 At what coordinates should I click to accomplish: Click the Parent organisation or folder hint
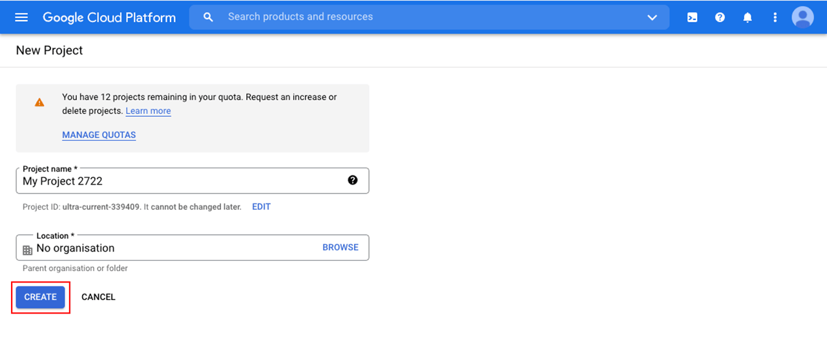[x=75, y=268]
